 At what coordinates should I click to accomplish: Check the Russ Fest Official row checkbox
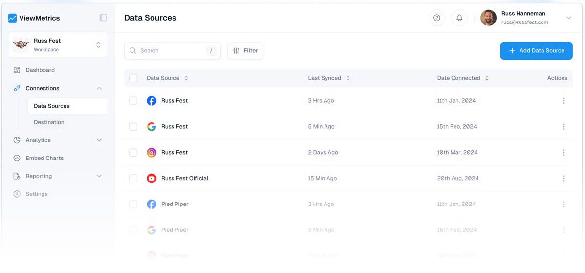(133, 179)
